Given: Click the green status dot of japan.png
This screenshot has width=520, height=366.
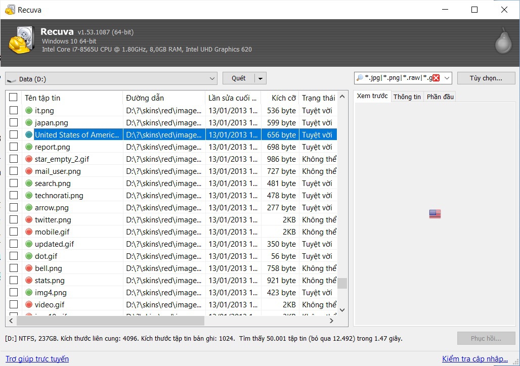Looking at the screenshot, I should [x=29, y=123].
